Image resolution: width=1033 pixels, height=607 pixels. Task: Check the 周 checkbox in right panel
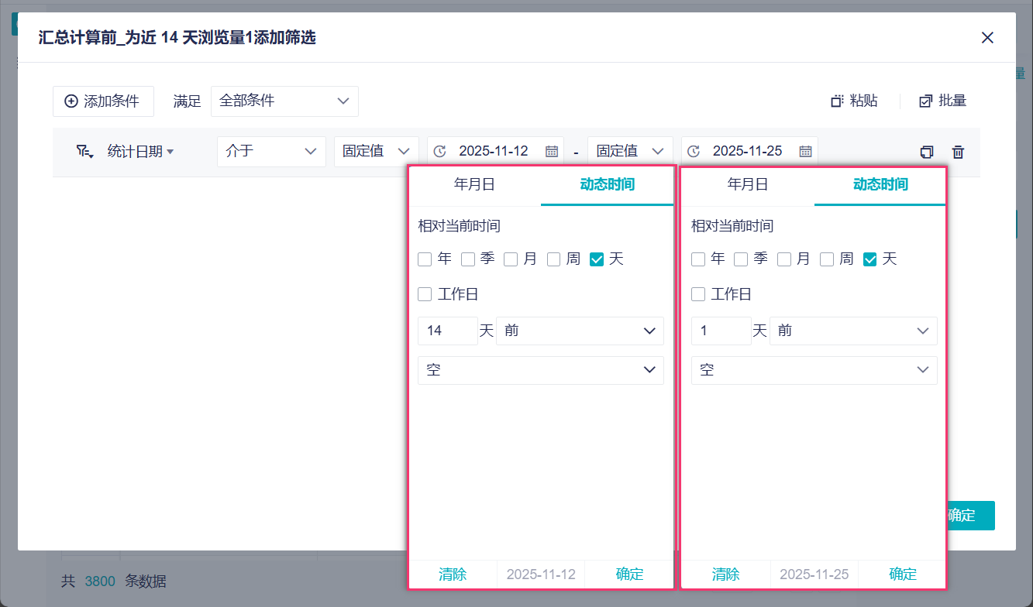point(827,259)
